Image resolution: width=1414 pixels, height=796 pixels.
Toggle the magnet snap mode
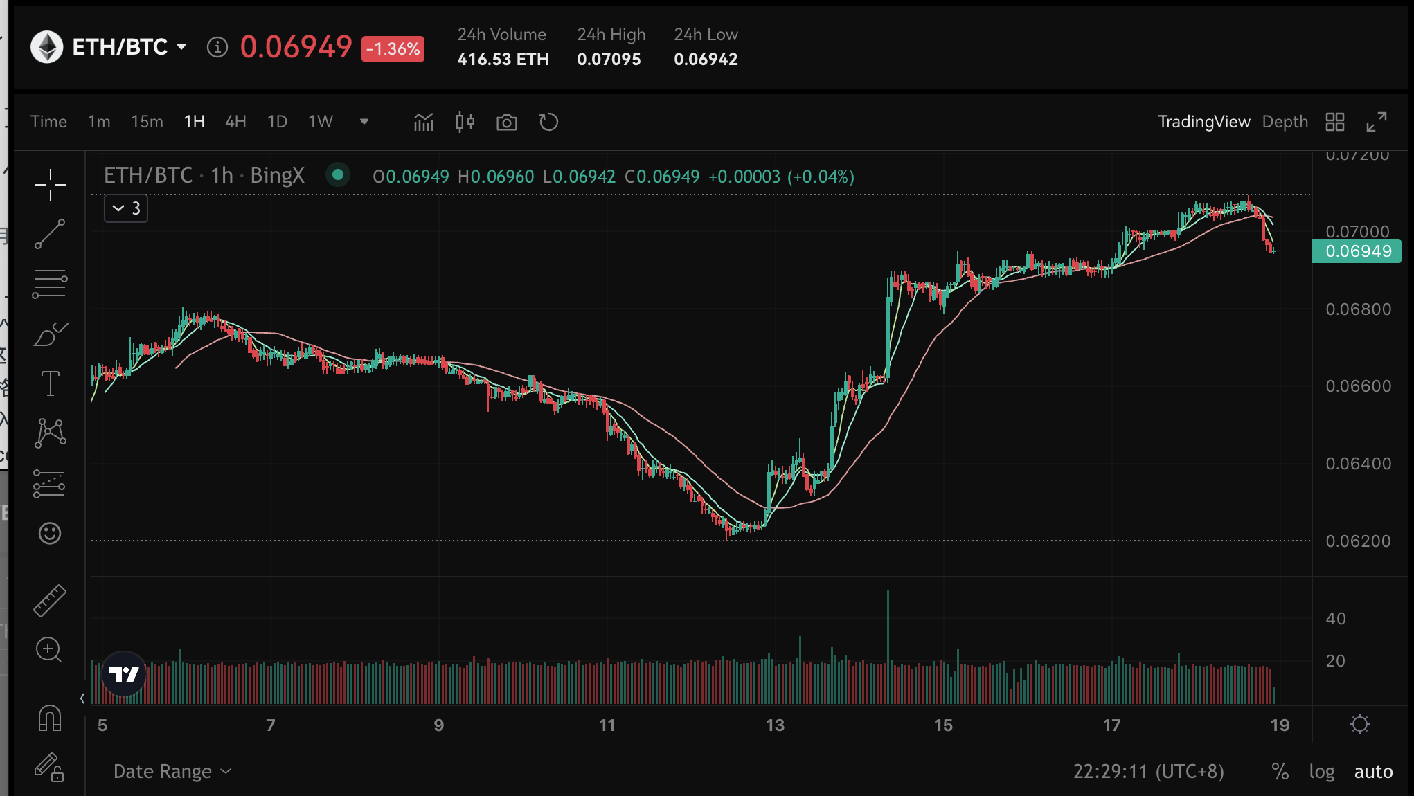[50, 718]
